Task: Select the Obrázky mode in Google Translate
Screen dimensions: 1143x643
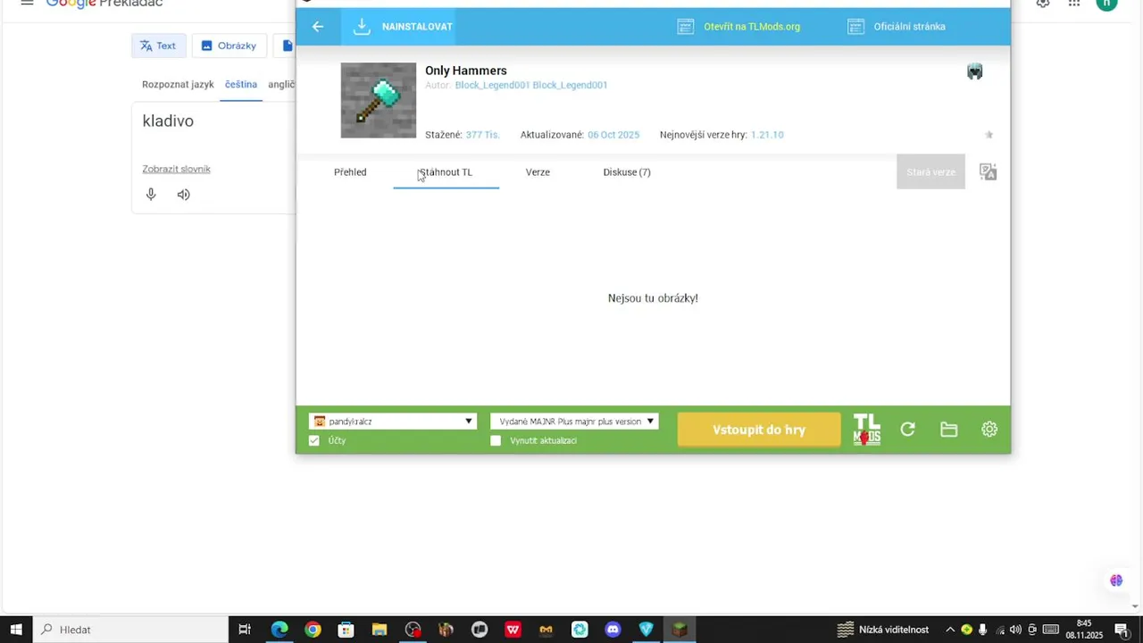Action: [229, 46]
